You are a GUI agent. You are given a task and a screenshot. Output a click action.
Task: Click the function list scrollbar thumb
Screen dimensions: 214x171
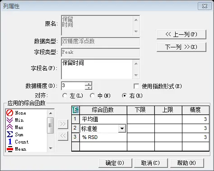pyautogui.click(x=51, y=125)
